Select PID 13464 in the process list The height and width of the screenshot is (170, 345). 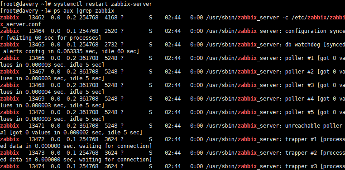37,31
